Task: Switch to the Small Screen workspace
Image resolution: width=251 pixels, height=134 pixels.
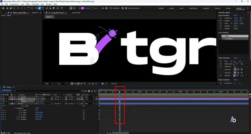Action: click(193, 8)
